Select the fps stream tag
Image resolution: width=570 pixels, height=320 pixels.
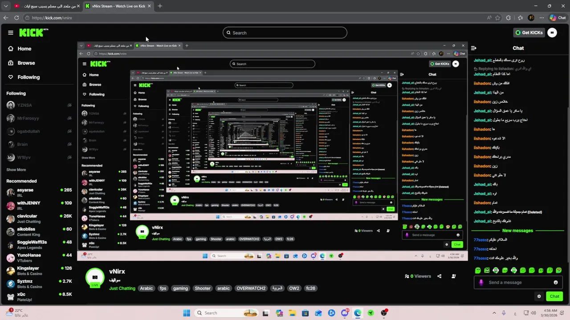163,288
